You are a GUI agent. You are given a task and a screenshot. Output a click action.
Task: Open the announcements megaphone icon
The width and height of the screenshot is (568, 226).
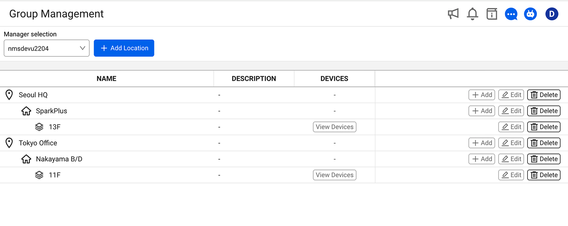(453, 14)
